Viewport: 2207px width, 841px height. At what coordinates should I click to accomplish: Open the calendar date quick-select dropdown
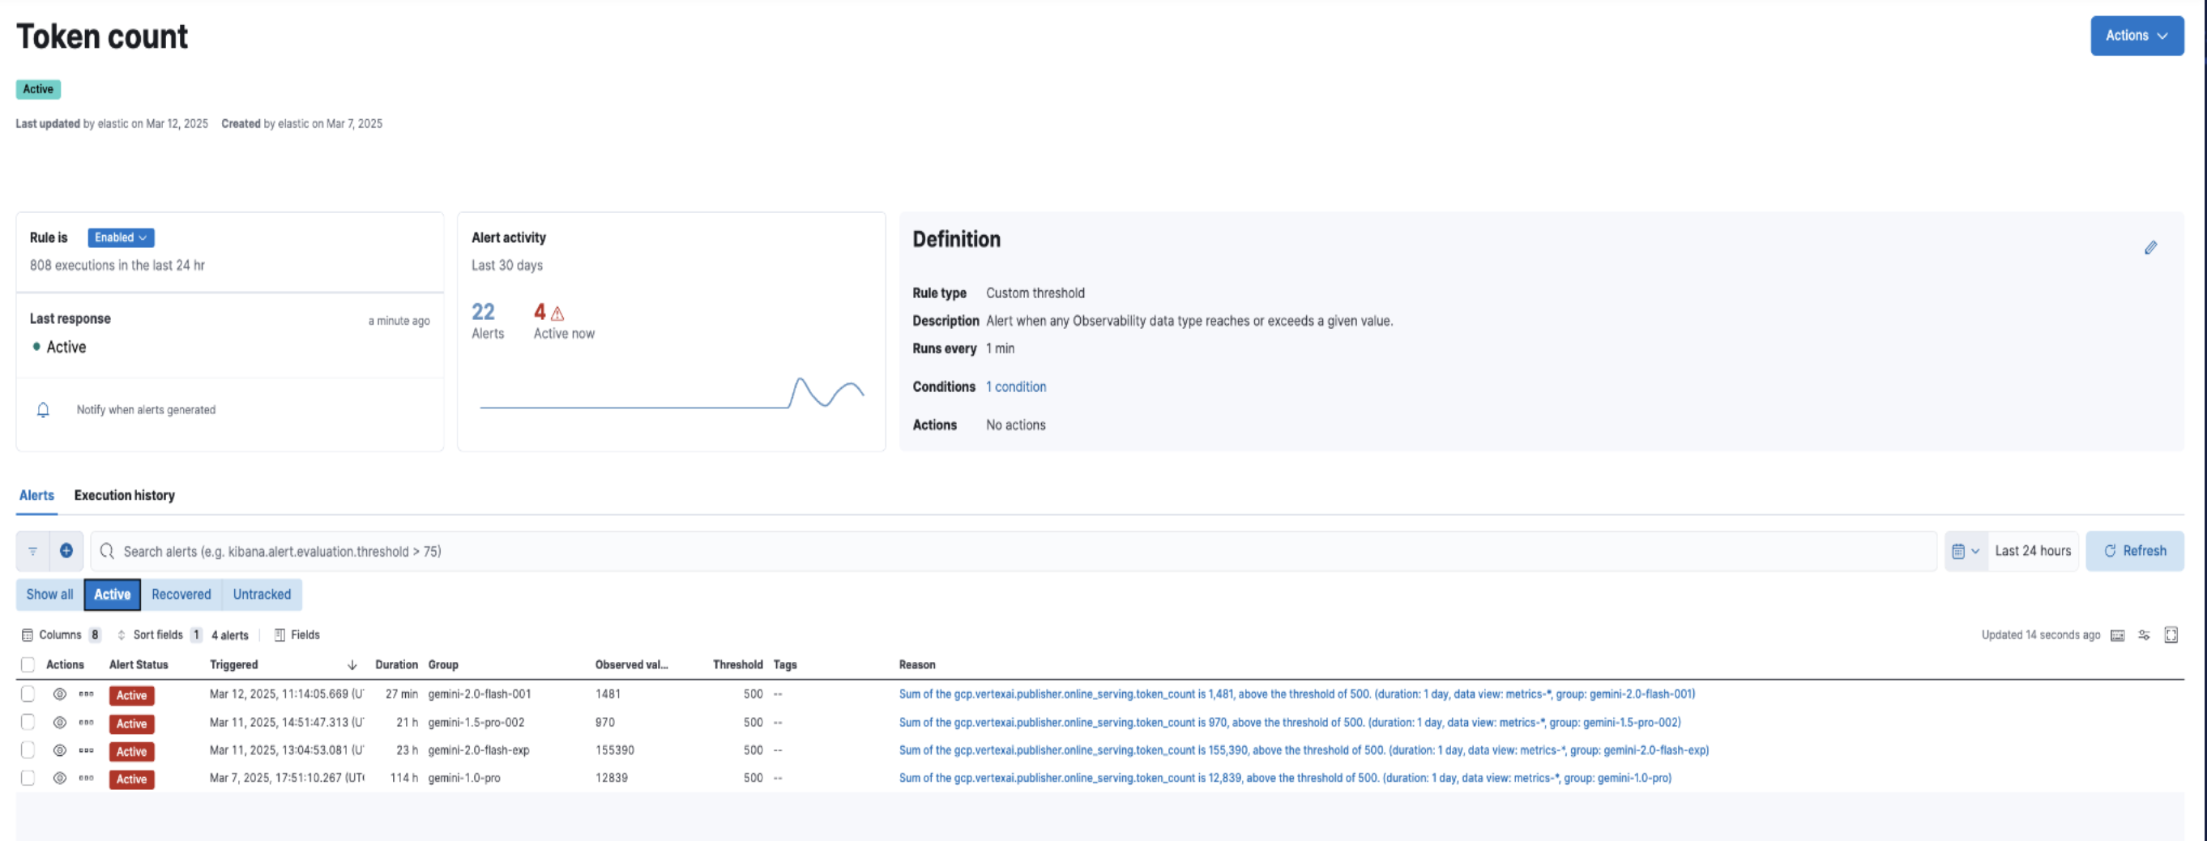click(1966, 552)
